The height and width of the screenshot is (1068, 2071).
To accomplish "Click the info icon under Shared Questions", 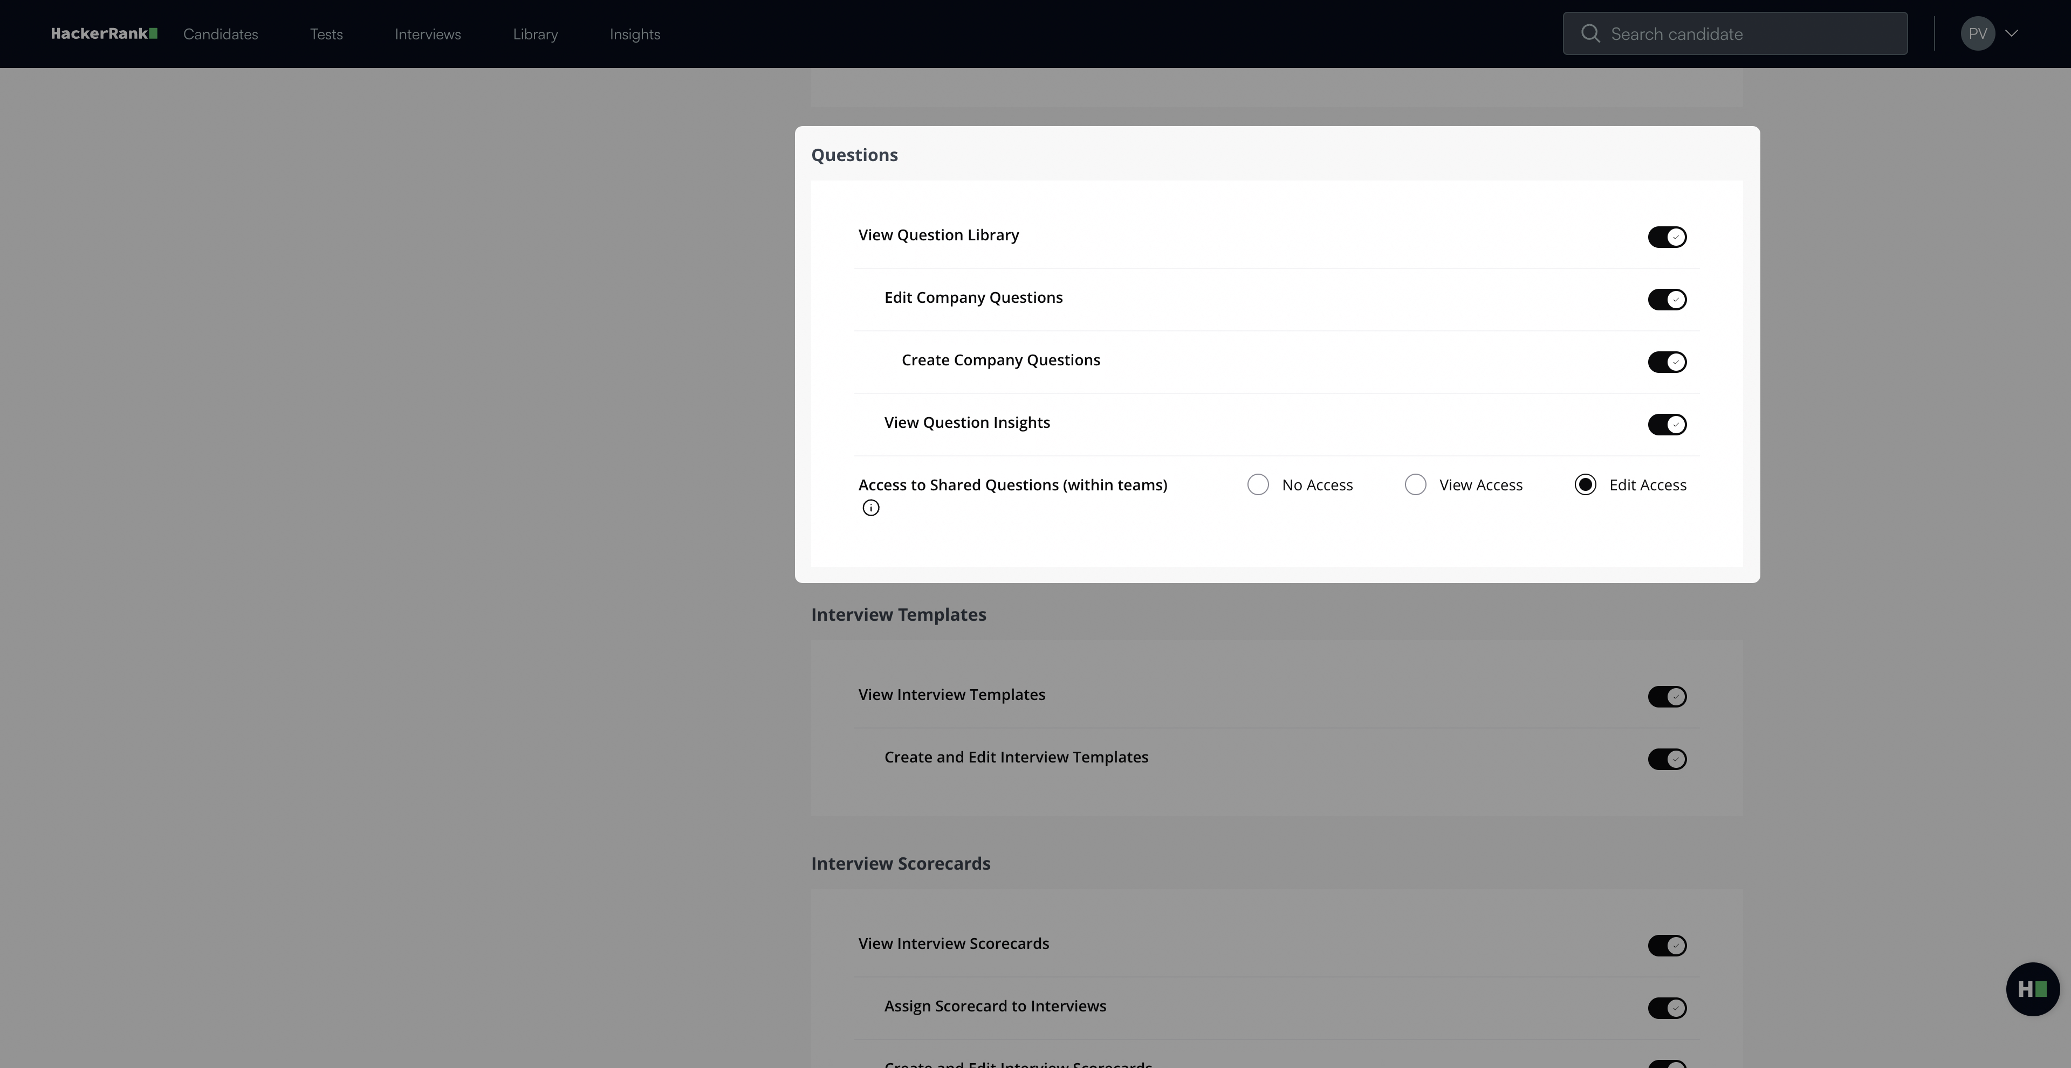I will [x=870, y=508].
